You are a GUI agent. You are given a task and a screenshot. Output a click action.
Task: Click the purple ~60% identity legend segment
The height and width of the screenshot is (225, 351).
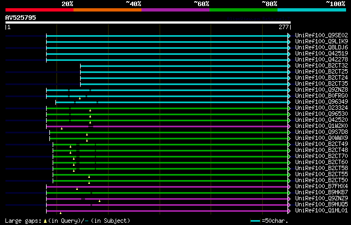tap(175, 10)
